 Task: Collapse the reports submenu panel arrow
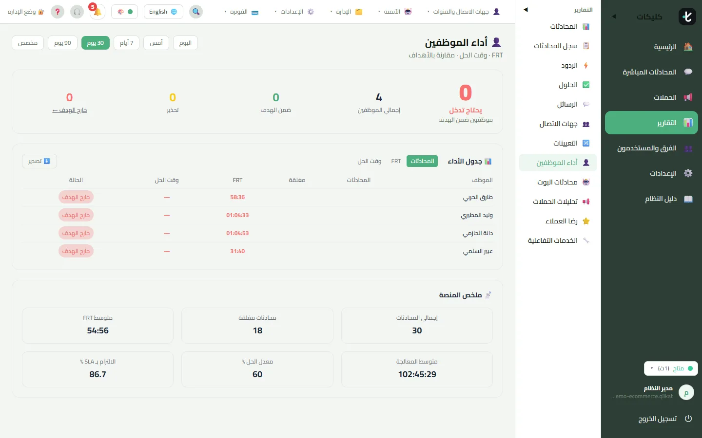point(526,10)
